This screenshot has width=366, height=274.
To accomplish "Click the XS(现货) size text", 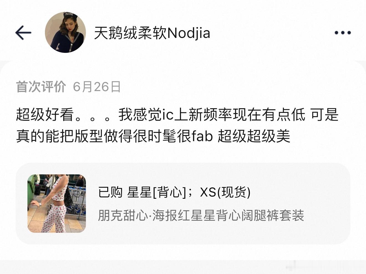I will coord(225,192).
